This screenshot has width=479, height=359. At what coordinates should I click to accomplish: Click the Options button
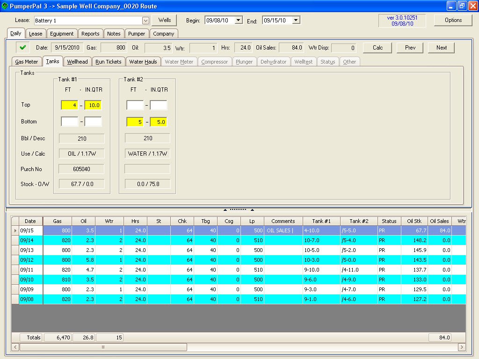[x=453, y=20]
